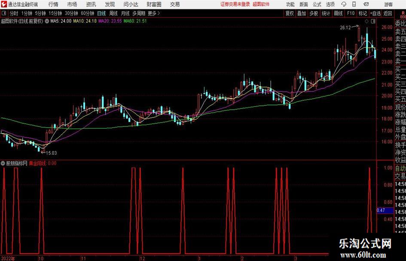
Task: Click the customer service headset icon
Action: 344,4
